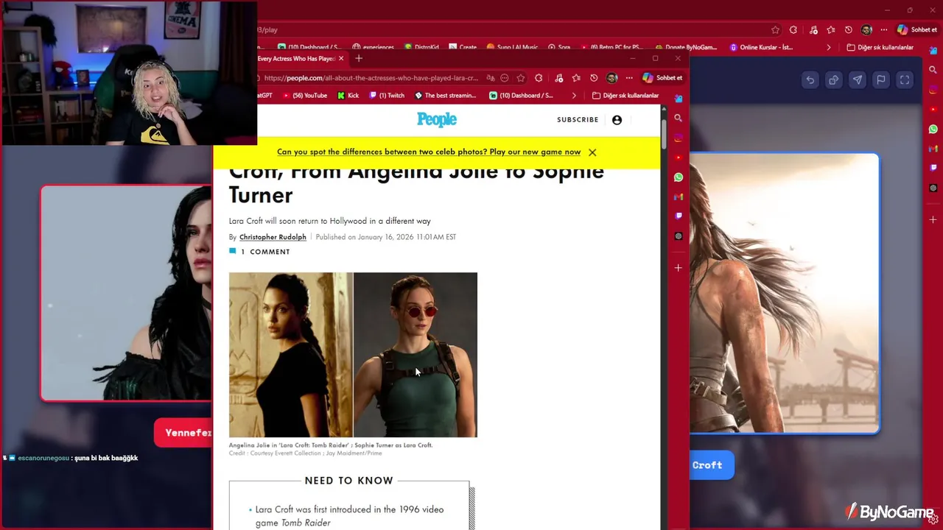Click the rotate/shuffle icon in game toolbar
This screenshot has height=530, width=943.
833,80
